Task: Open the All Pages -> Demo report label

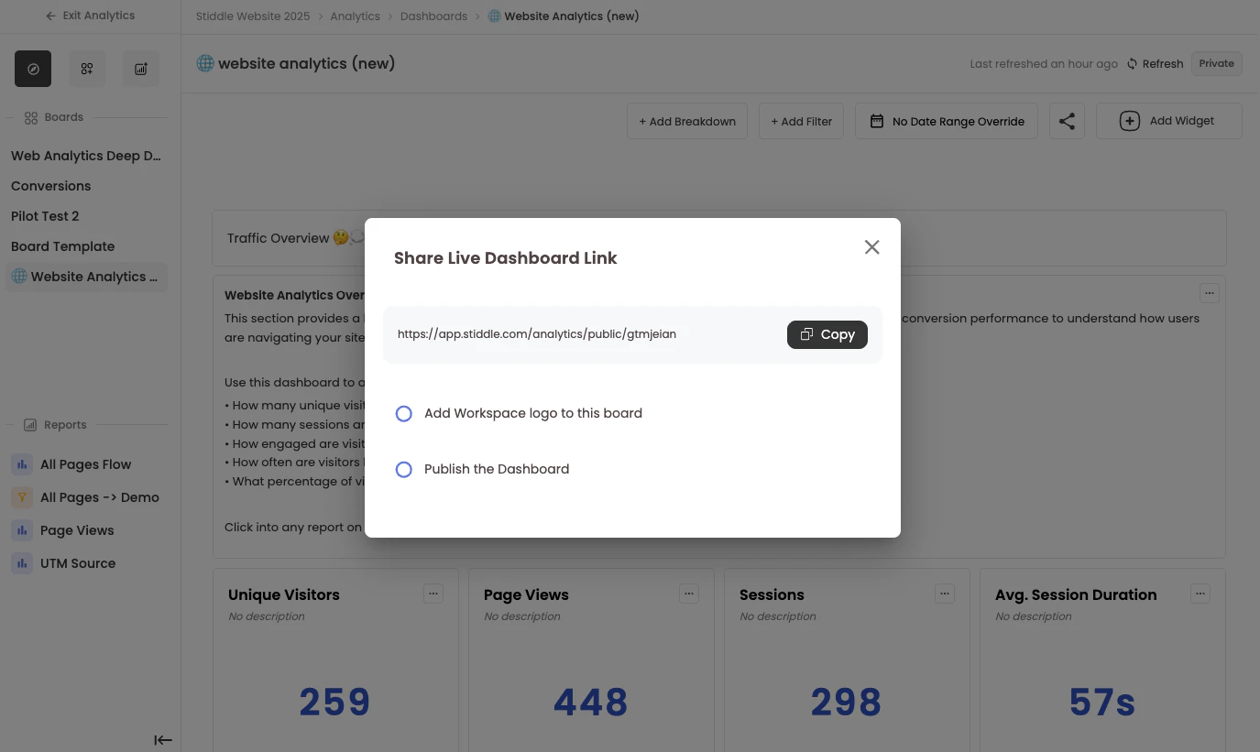Action: [x=100, y=497]
